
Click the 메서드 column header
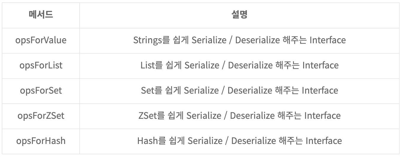pos(41,15)
